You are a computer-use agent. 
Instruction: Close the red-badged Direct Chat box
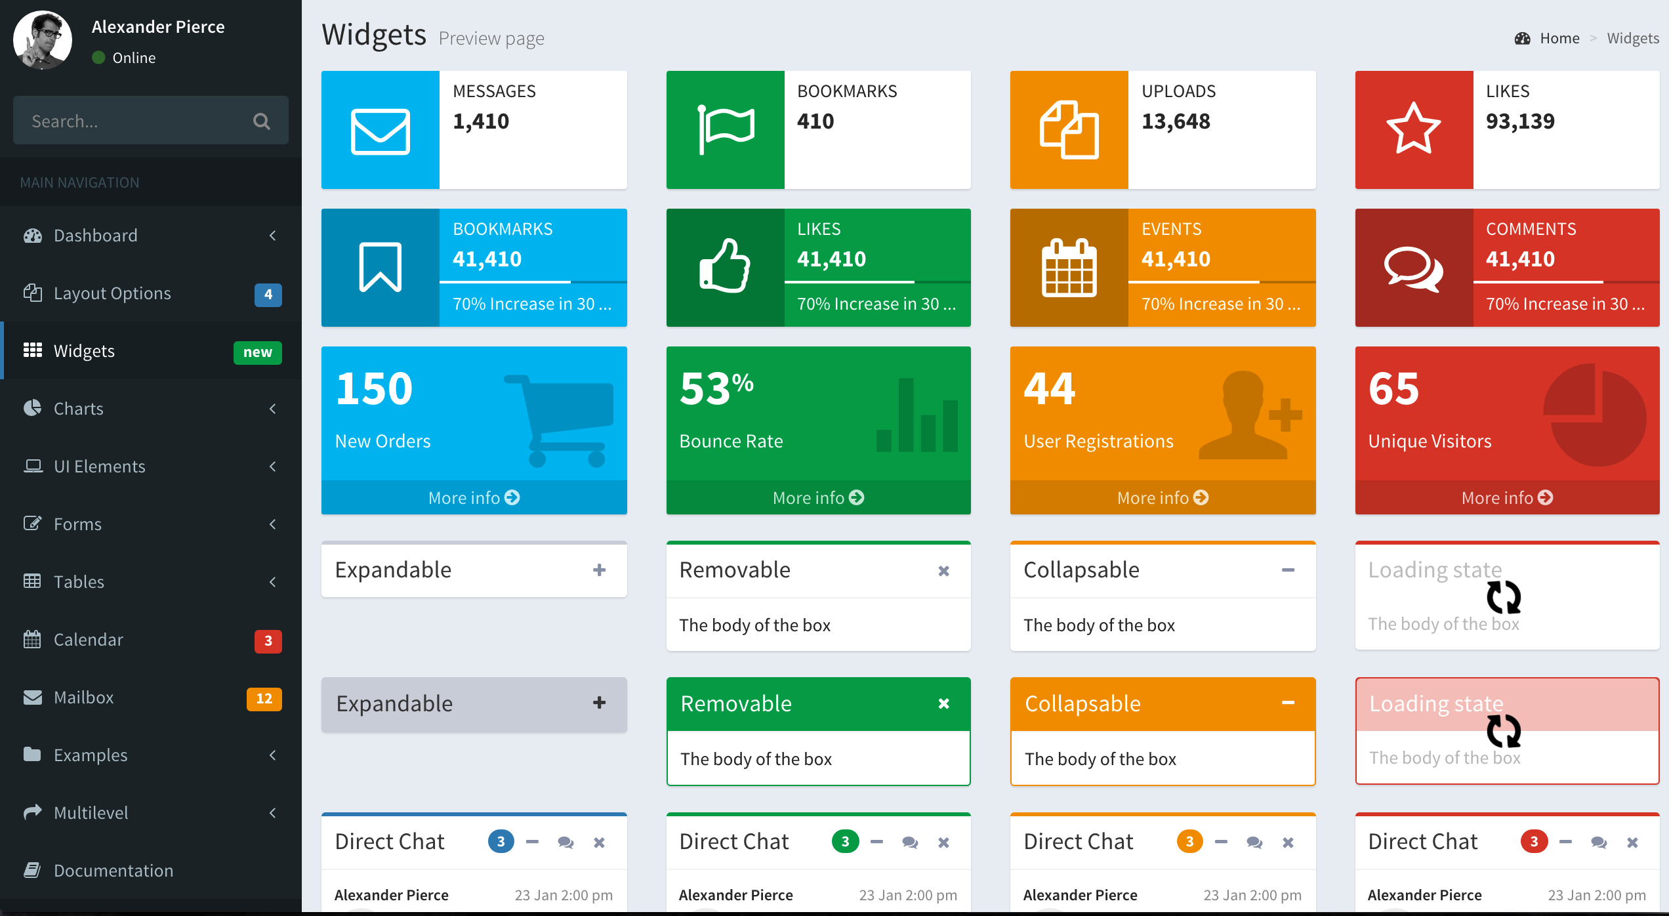1632,843
